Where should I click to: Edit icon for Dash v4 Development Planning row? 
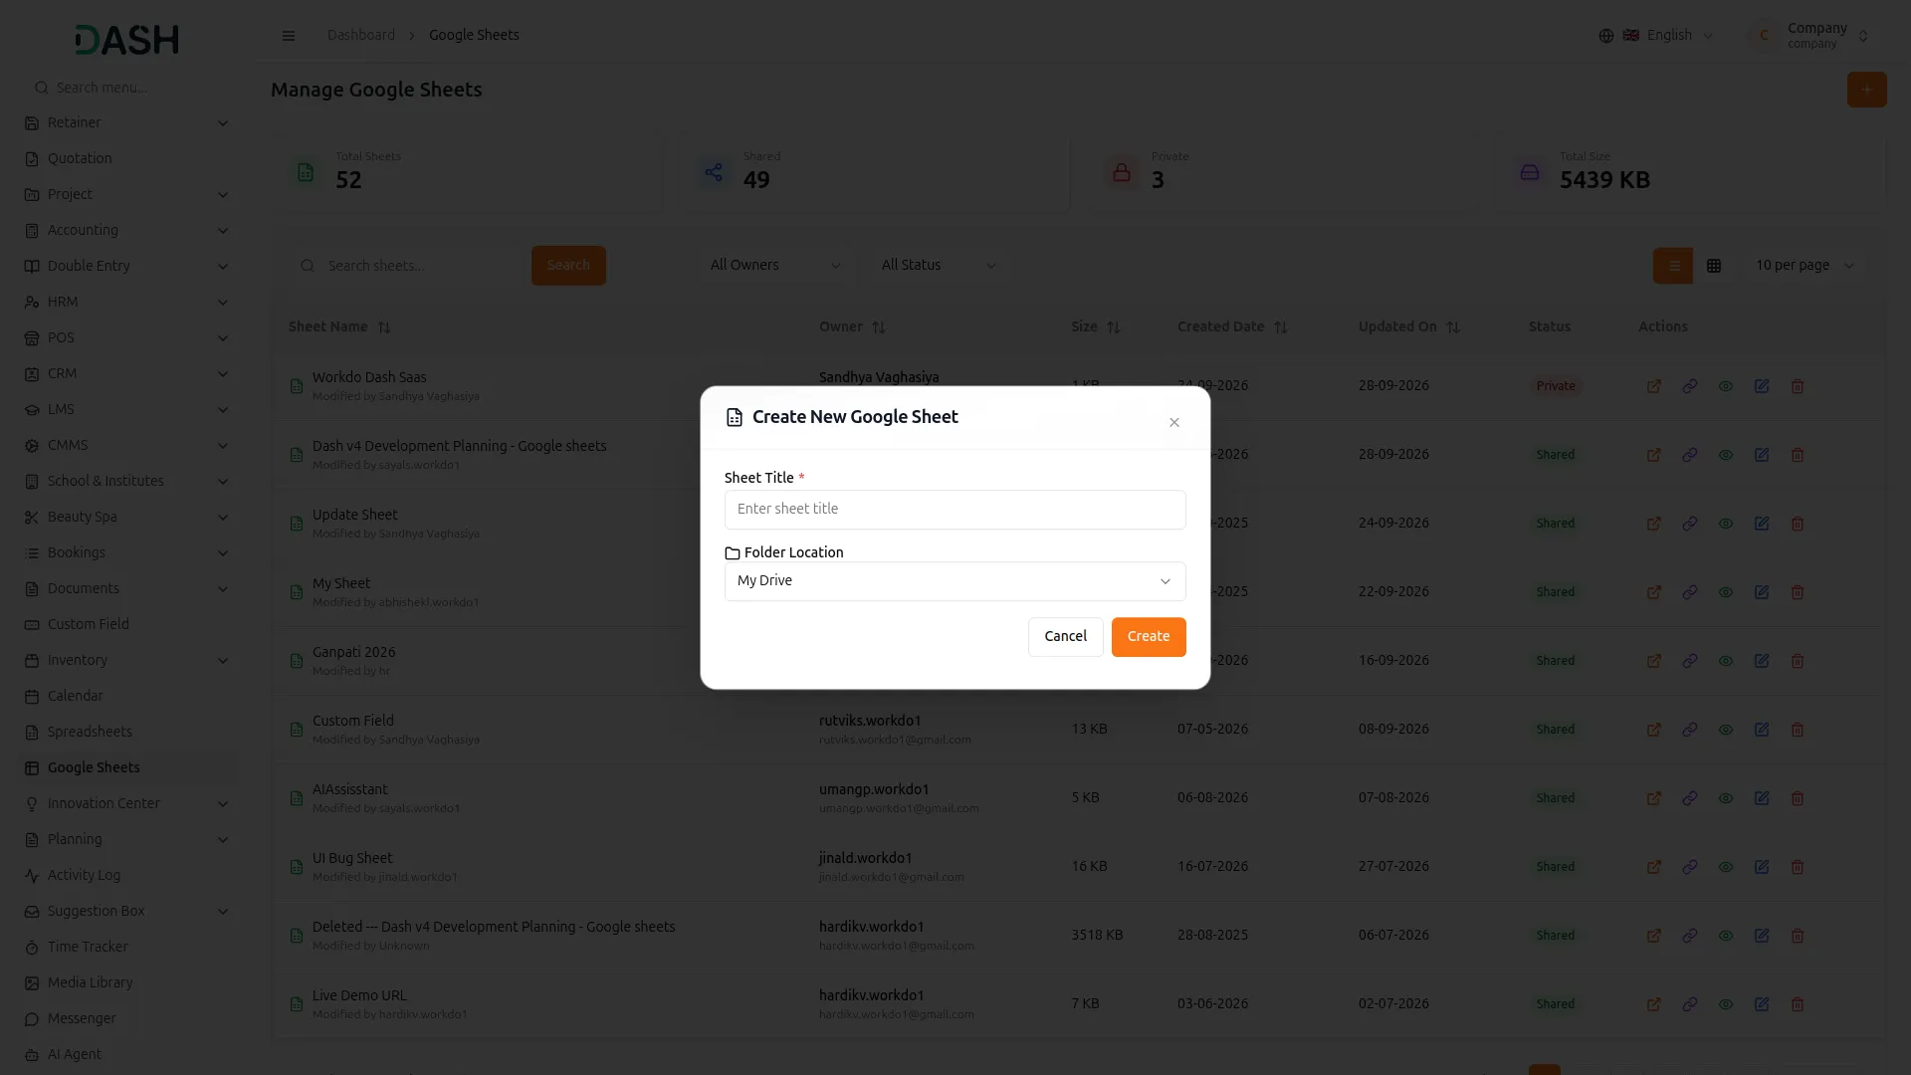point(1762,455)
